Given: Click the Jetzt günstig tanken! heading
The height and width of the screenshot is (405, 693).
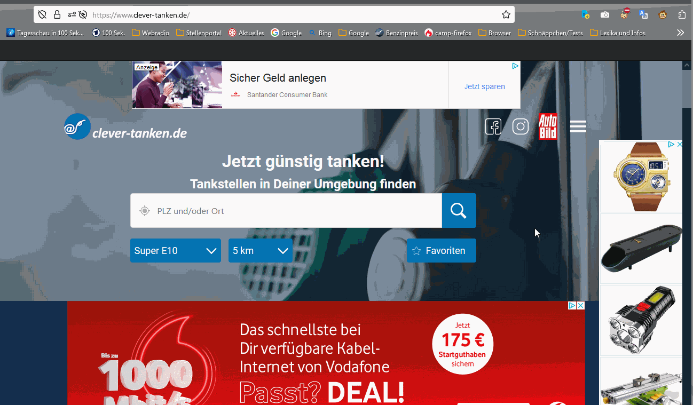Looking at the screenshot, I should click(303, 161).
